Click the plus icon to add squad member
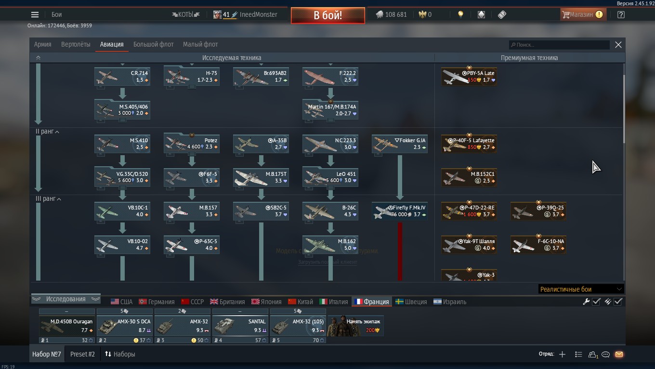 click(562, 354)
